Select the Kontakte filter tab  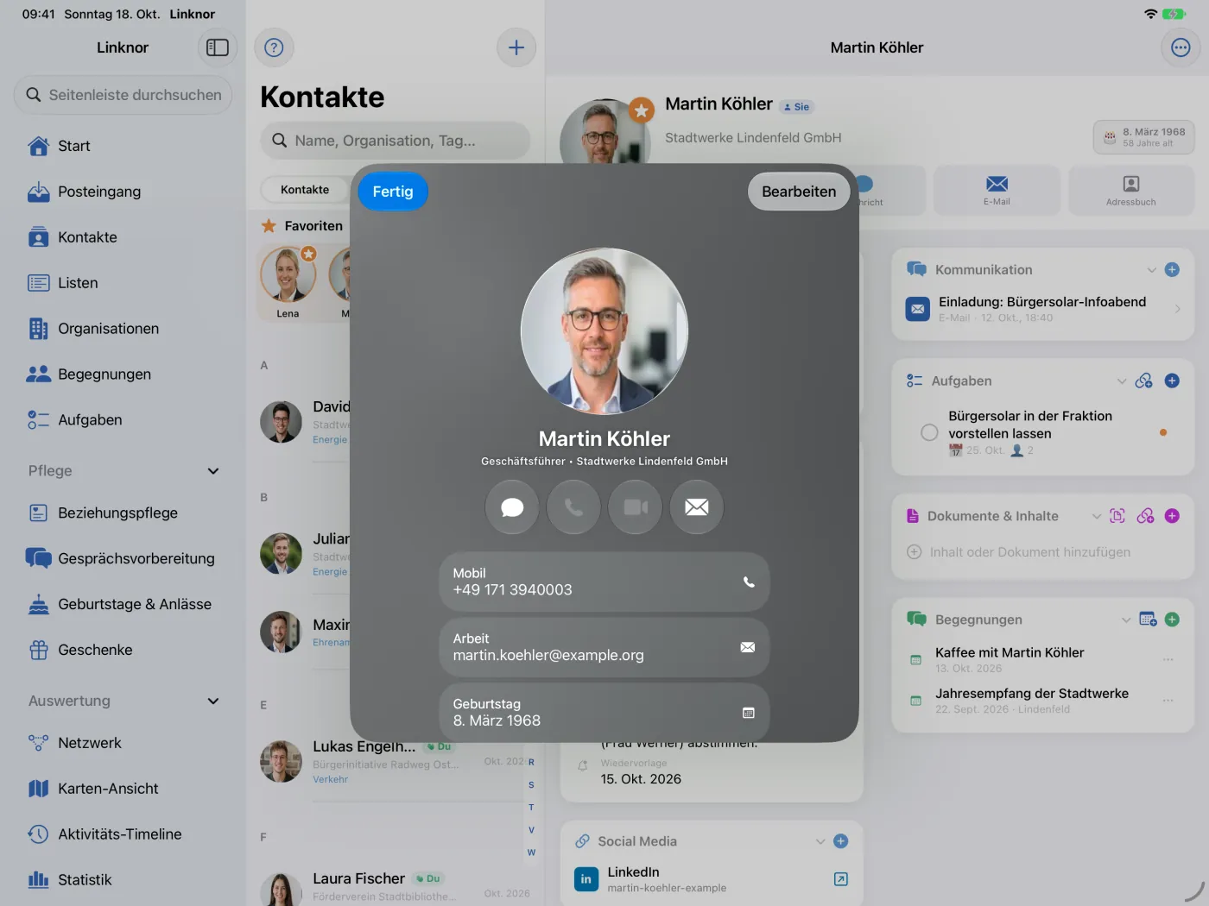tap(305, 190)
